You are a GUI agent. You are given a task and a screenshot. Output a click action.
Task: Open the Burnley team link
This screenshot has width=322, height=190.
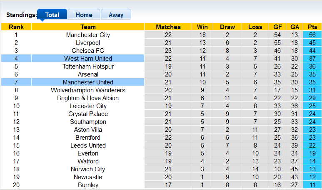point(88,185)
